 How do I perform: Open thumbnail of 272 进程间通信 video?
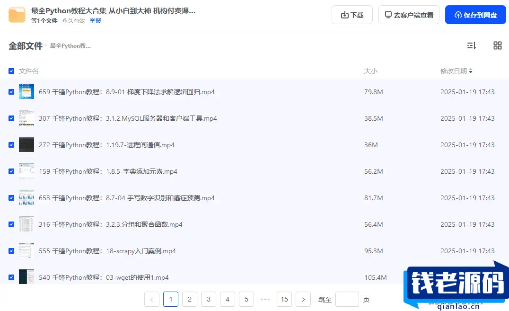click(26, 145)
